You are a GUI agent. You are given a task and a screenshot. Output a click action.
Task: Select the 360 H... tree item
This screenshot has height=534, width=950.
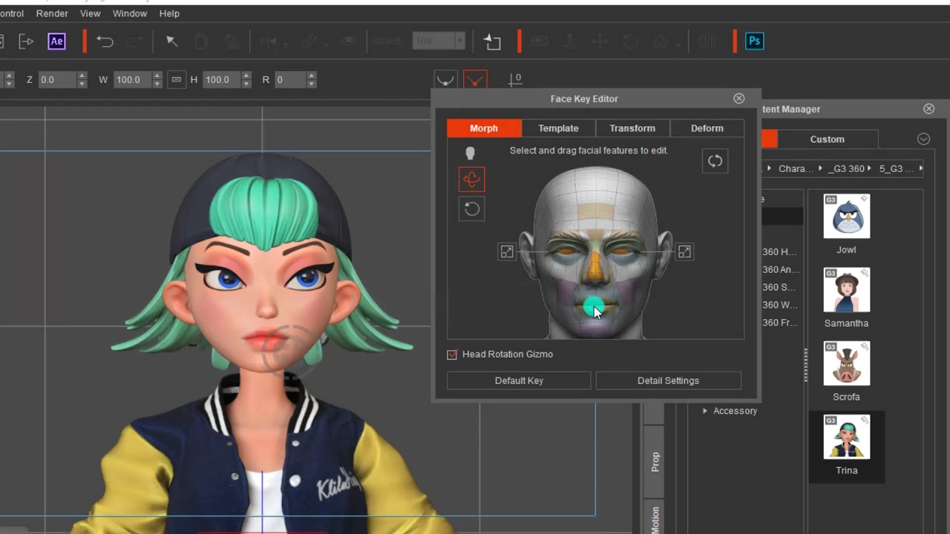pos(779,252)
